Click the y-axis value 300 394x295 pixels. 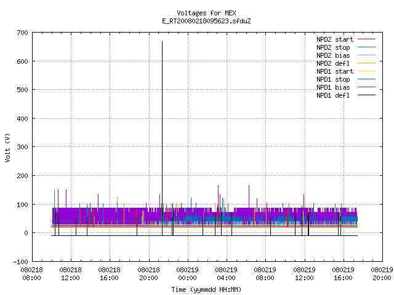click(22, 147)
